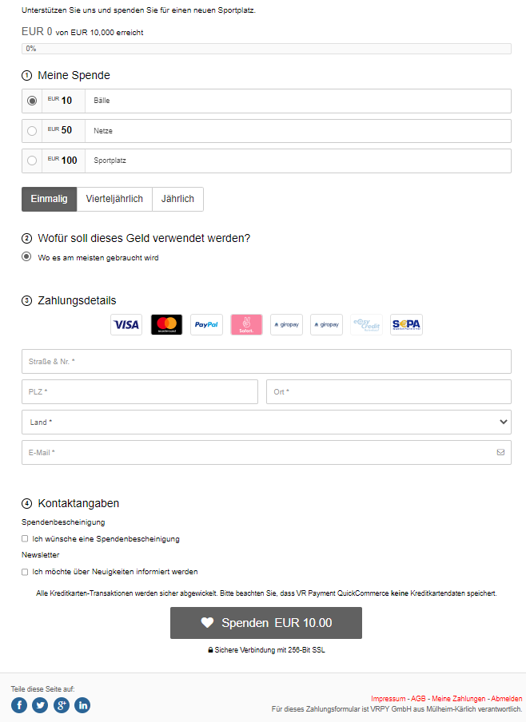Focus the Straße & Nr. input field
Screen dimensions: 526x722
pyautogui.click(x=266, y=362)
